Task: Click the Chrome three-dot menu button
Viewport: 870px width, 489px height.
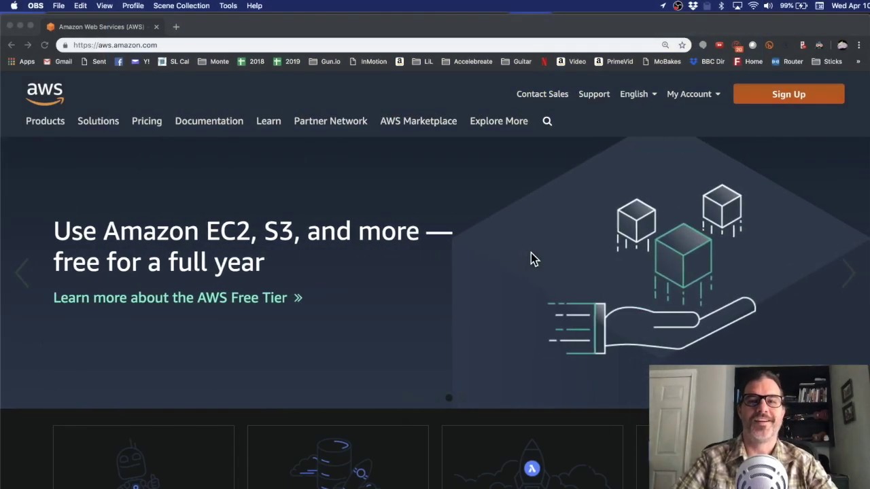Action: pyautogui.click(x=858, y=45)
